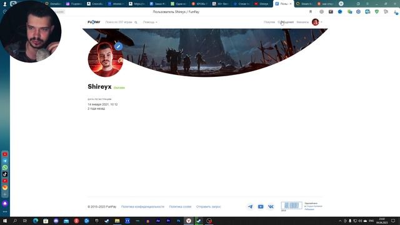Add a new app with sidebar plus button

(5, 194)
